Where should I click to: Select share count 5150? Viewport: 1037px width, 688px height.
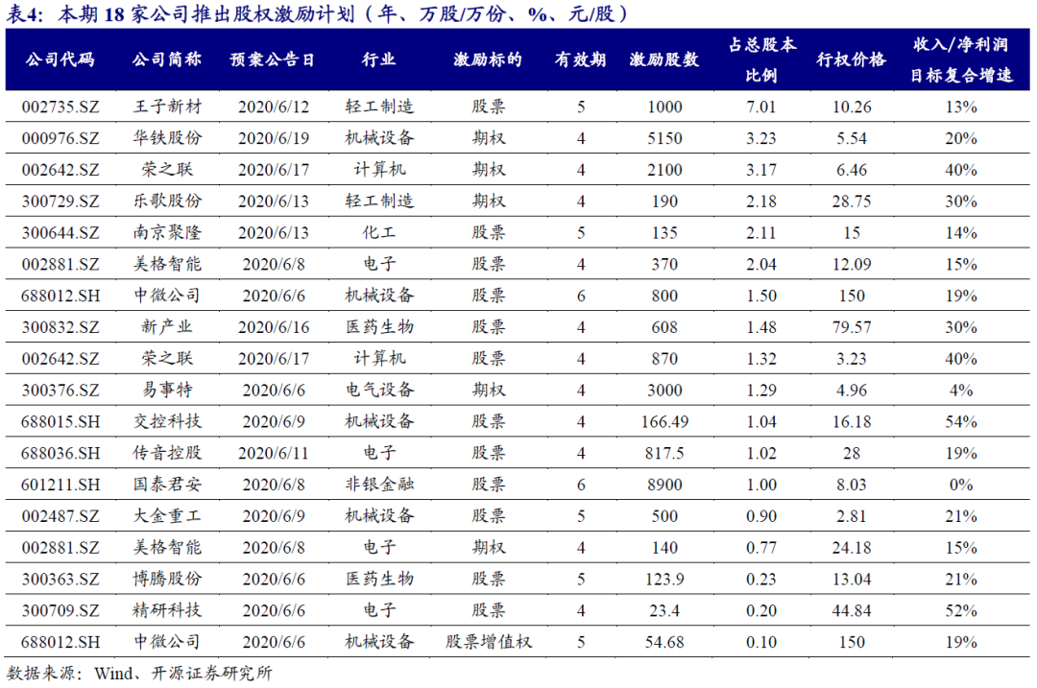664,138
